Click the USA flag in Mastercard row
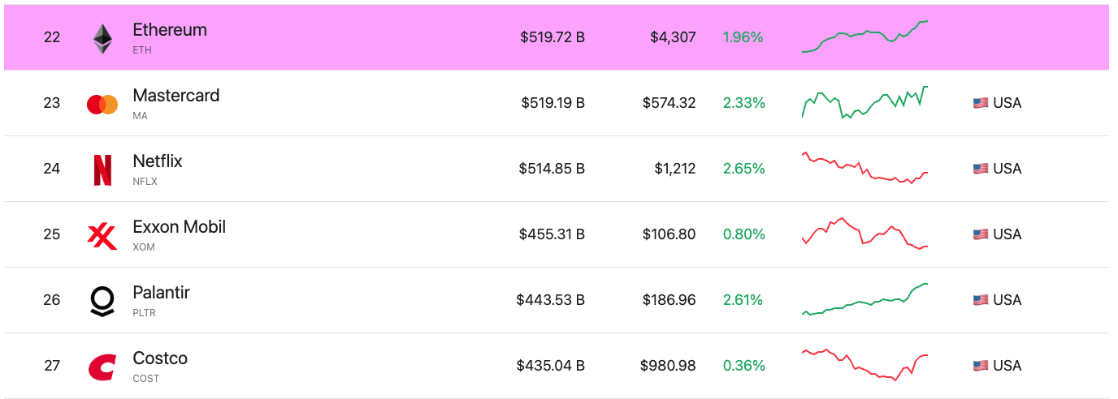This screenshot has height=399, width=1118. click(981, 103)
